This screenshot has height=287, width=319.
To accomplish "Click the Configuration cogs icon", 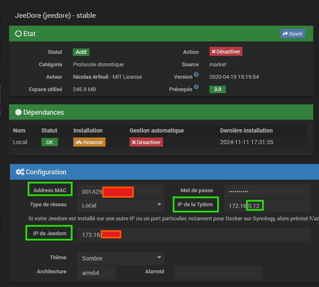I will click(19, 172).
